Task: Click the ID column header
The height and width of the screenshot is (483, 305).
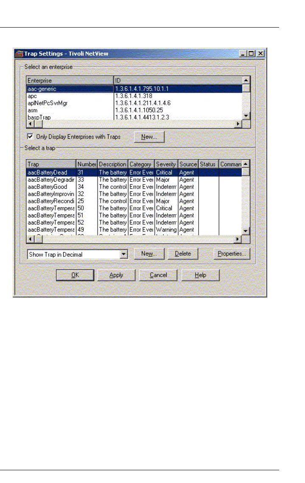Action: point(178,80)
